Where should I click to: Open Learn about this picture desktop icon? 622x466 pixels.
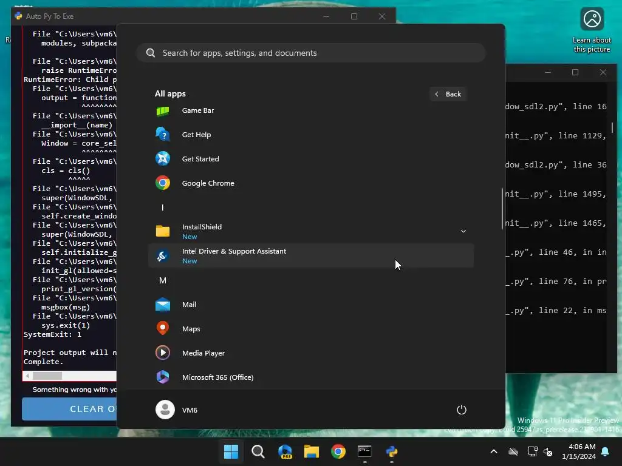point(592,30)
